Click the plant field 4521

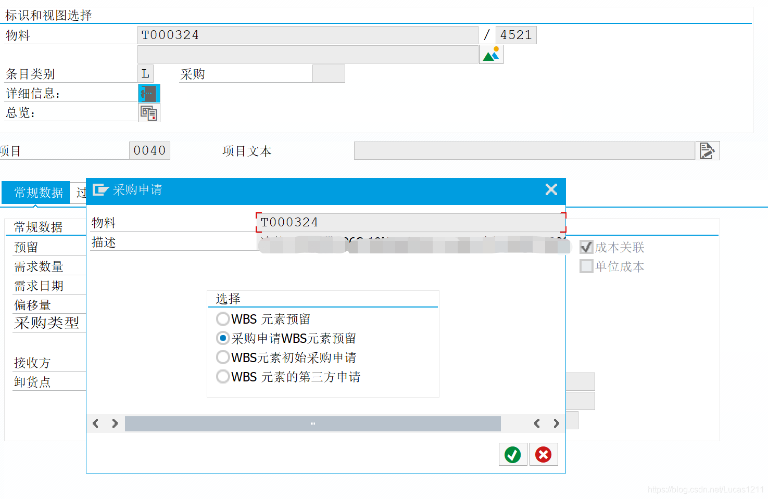coord(516,35)
